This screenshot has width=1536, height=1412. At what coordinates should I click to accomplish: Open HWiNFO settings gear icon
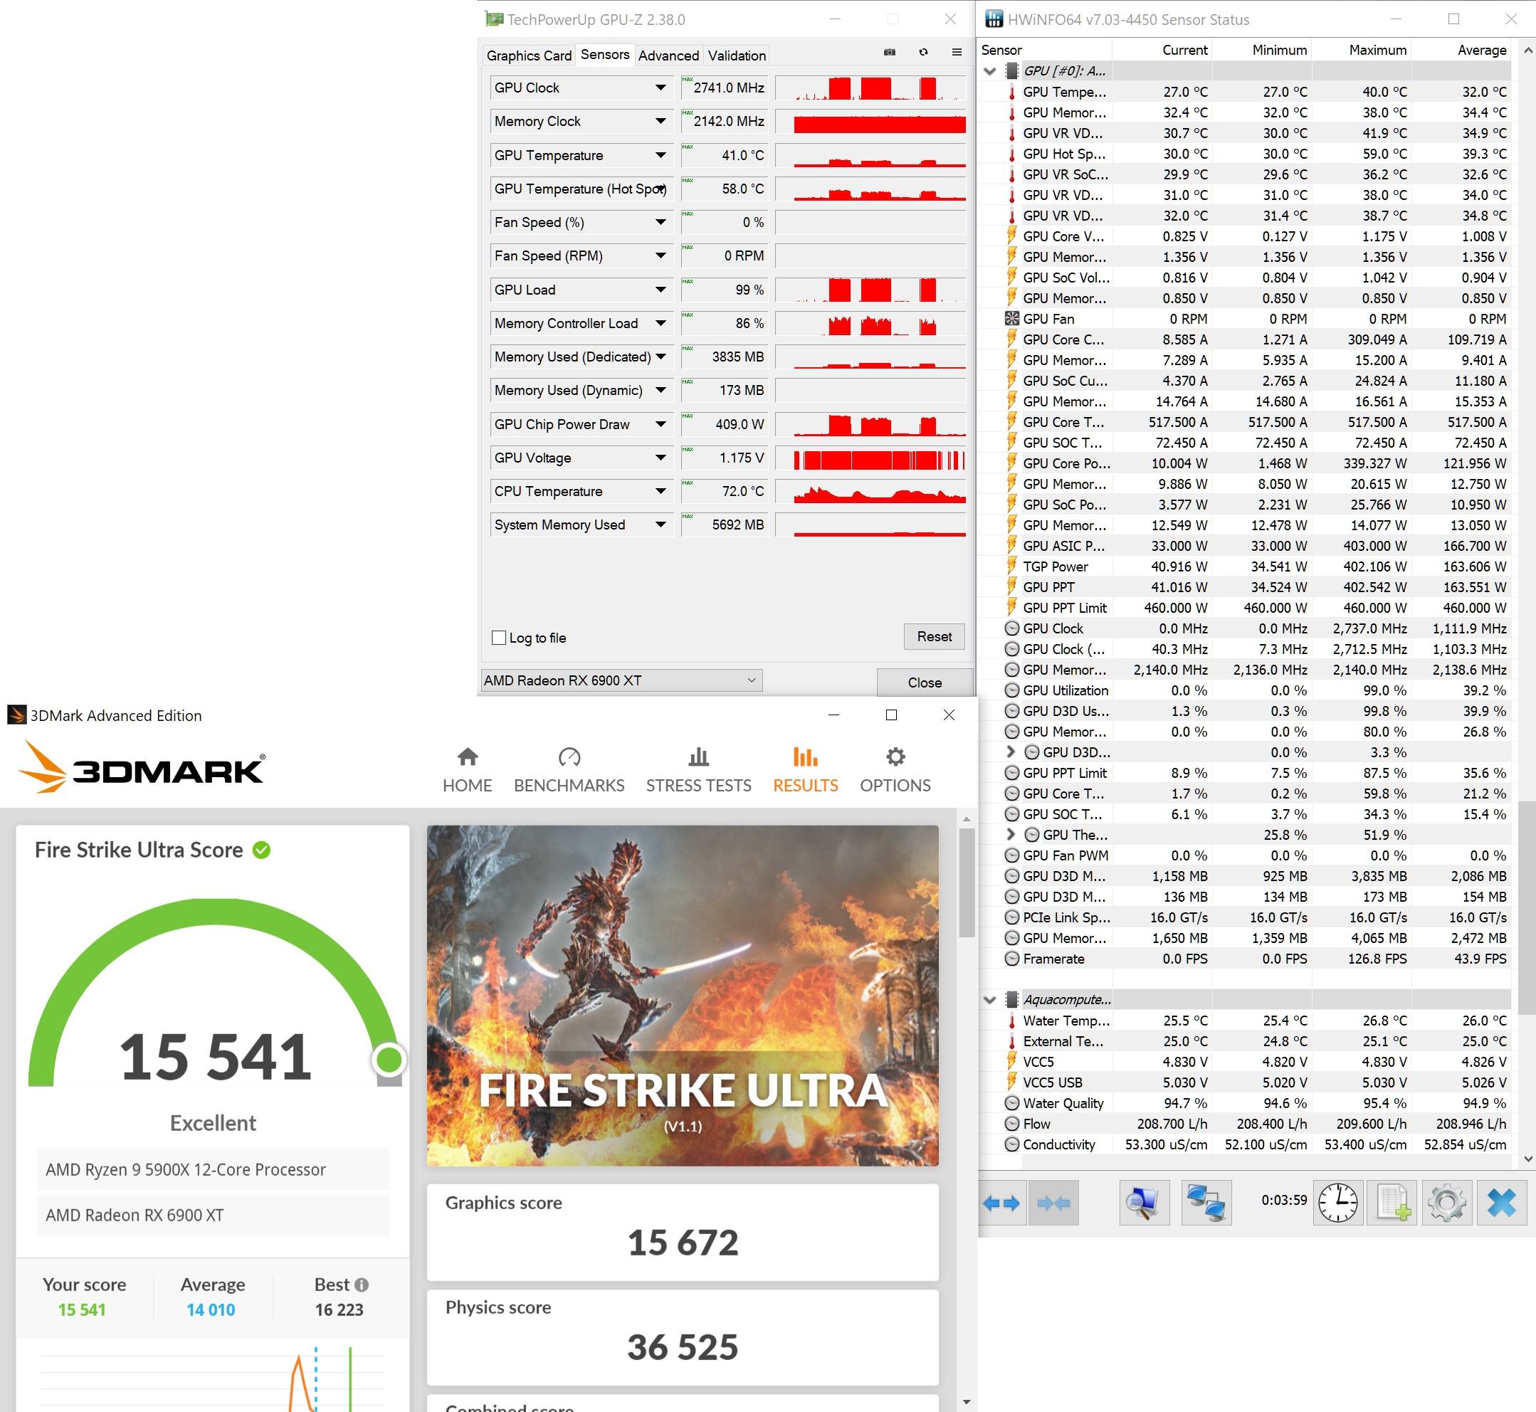(1446, 1203)
